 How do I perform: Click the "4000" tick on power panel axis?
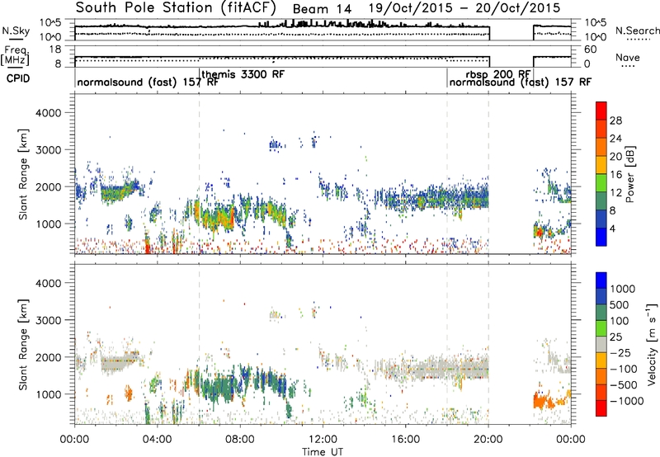pos(49,113)
